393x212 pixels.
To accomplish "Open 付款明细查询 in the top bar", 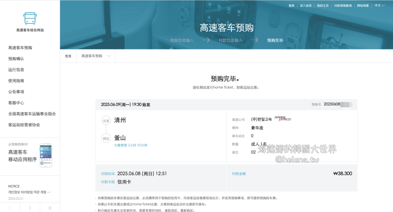I will (x=343, y=6).
